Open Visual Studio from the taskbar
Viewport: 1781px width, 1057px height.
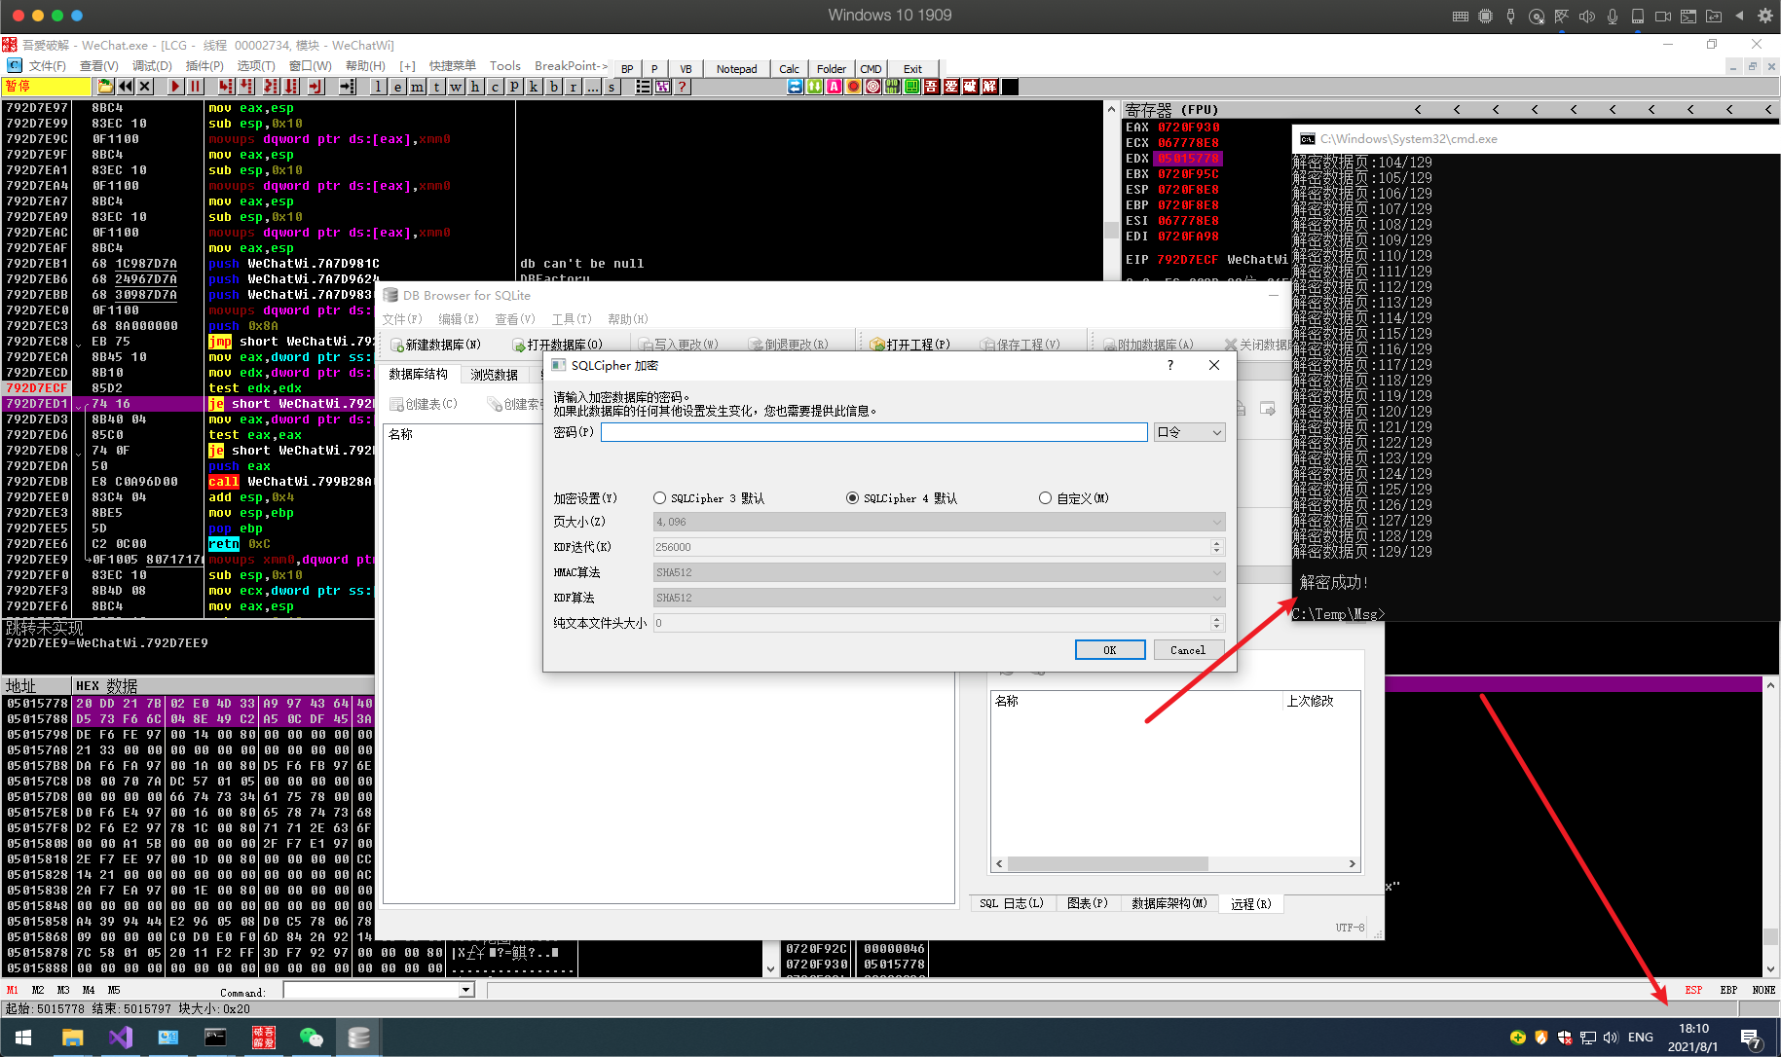(x=120, y=1038)
